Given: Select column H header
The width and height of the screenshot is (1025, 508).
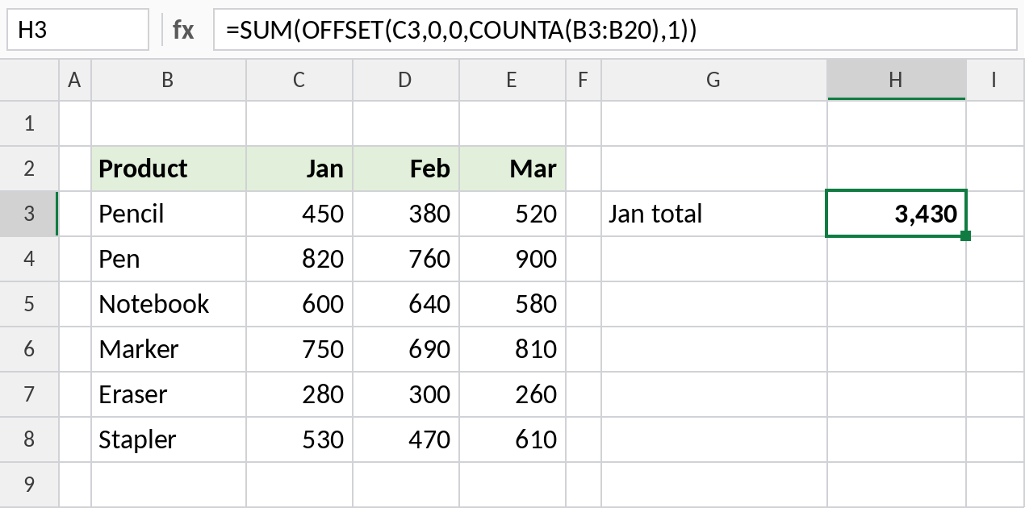Looking at the screenshot, I should click(897, 80).
